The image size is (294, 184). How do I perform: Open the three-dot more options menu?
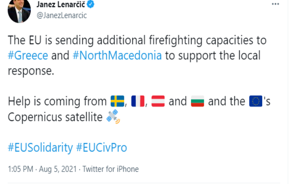[275, 4]
